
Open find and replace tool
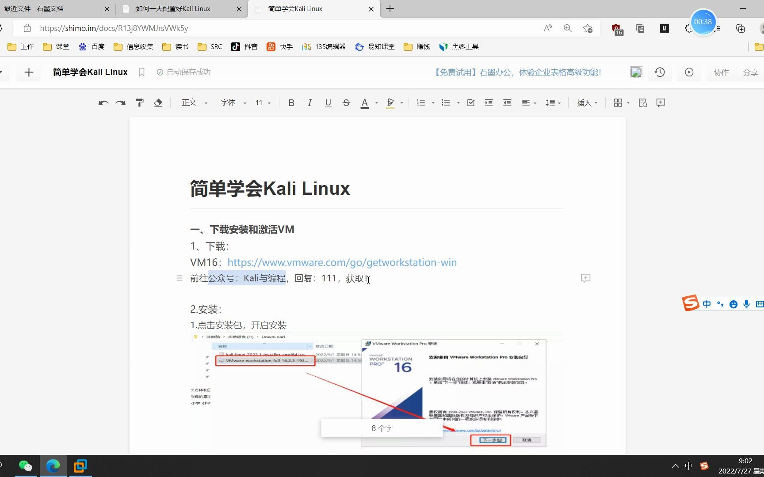pyautogui.click(x=642, y=103)
